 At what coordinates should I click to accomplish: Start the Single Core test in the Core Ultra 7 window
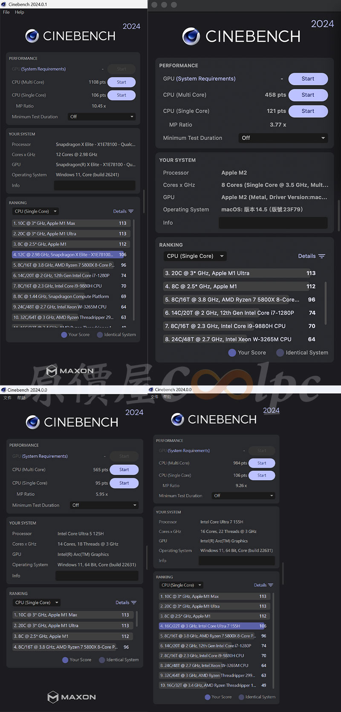click(262, 476)
